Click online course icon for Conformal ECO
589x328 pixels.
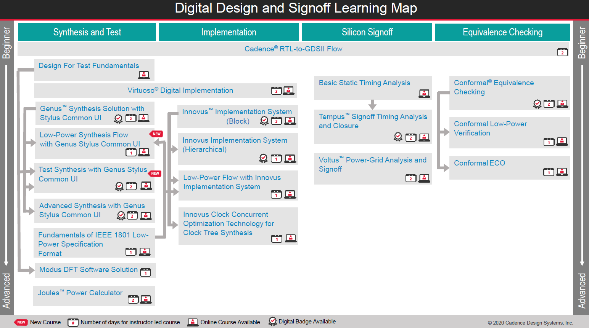pos(562,172)
